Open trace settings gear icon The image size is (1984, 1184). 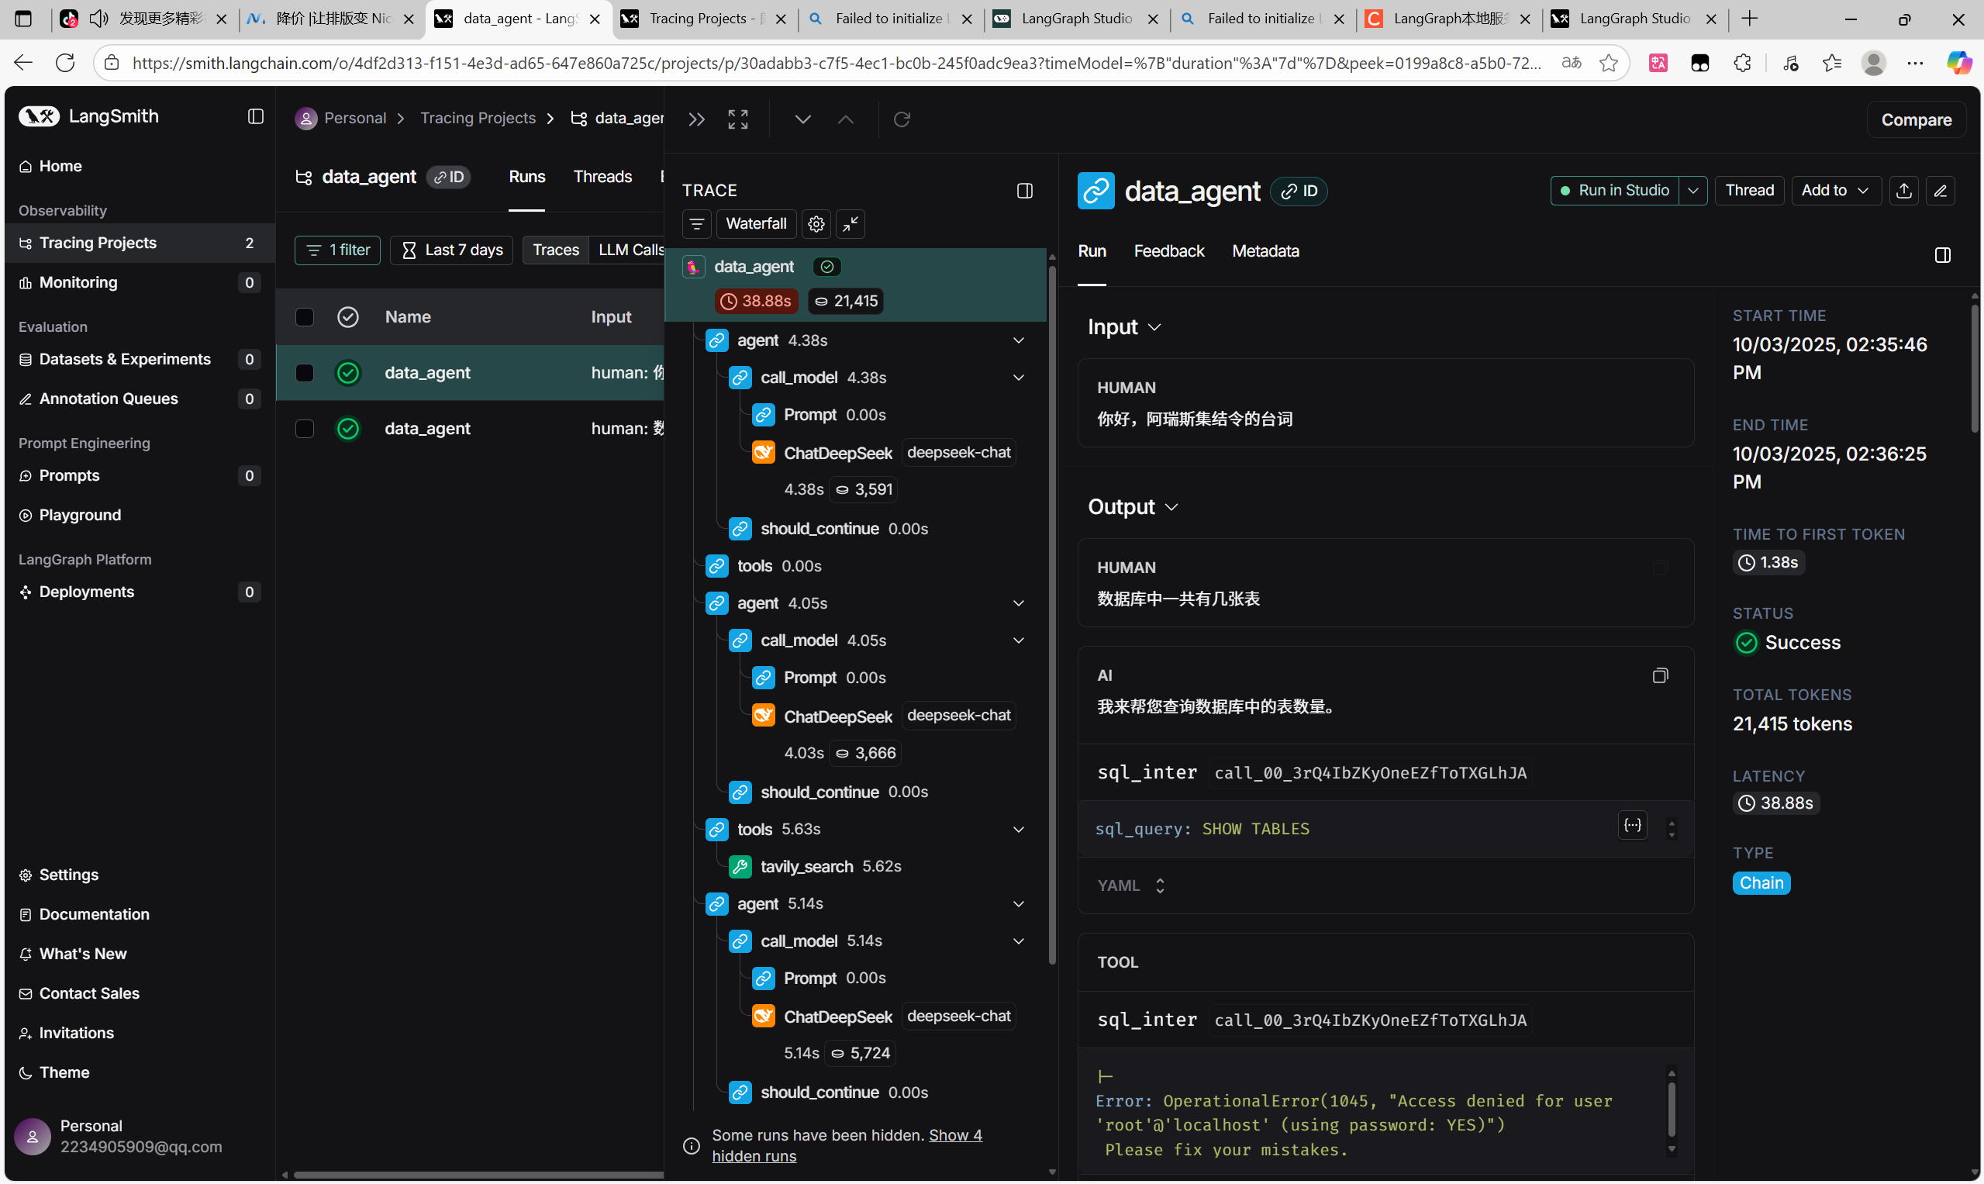pyautogui.click(x=816, y=224)
